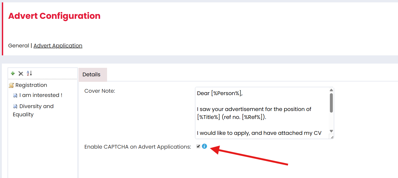Screen dimensions: 398x178
Task: Click Cover Note scrollbar up arrow
Action: [331, 90]
